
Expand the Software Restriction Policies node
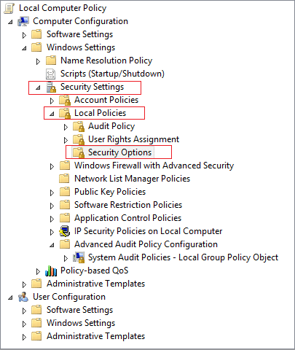click(52, 206)
